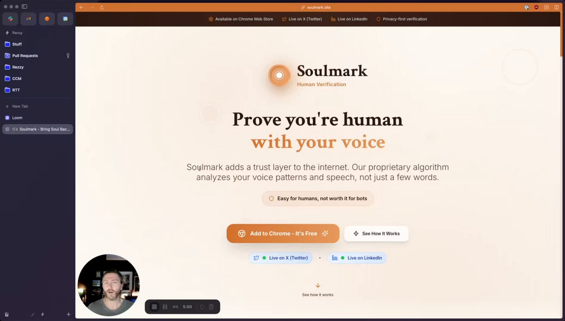The width and height of the screenshot is (565, 321).
Task: Click Add to Chrome - It's Free button
Action: [283, 233]
